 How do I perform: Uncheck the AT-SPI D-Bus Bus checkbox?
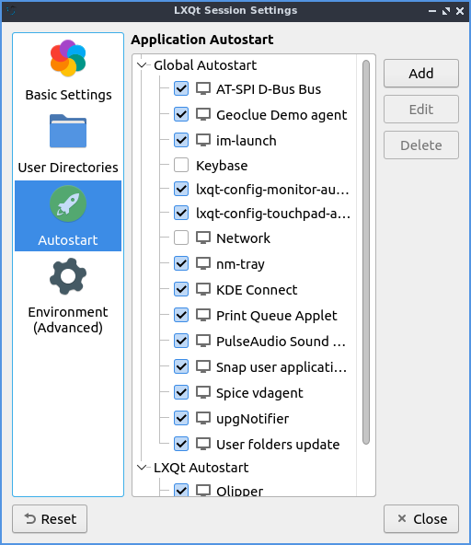click(x=181, y=88)
